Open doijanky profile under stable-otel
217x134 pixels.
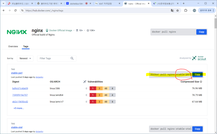pyautogui.click(x=40, y=131)
